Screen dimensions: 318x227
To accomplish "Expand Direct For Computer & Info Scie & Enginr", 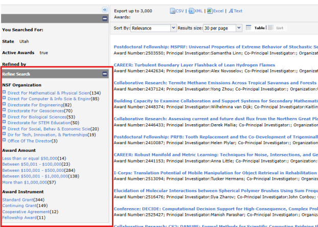I will coord(4,98).
